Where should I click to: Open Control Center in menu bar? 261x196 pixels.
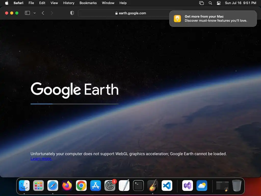(218, 3)
